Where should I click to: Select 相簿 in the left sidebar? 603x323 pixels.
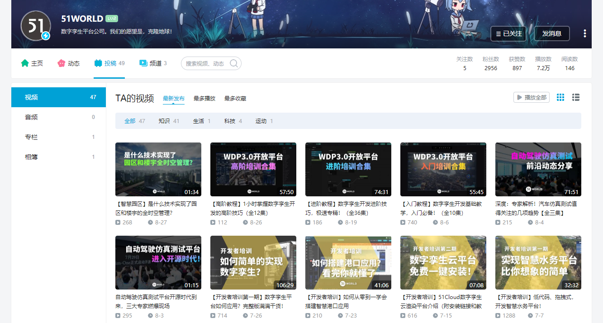58,157
